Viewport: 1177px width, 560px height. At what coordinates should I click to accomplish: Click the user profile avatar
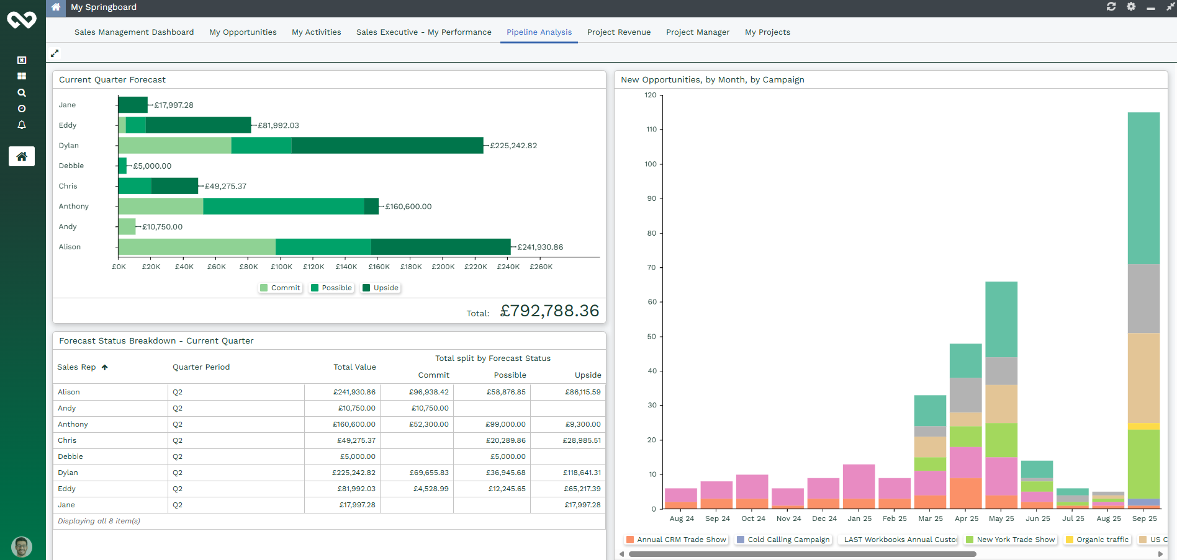coord(22,546)
